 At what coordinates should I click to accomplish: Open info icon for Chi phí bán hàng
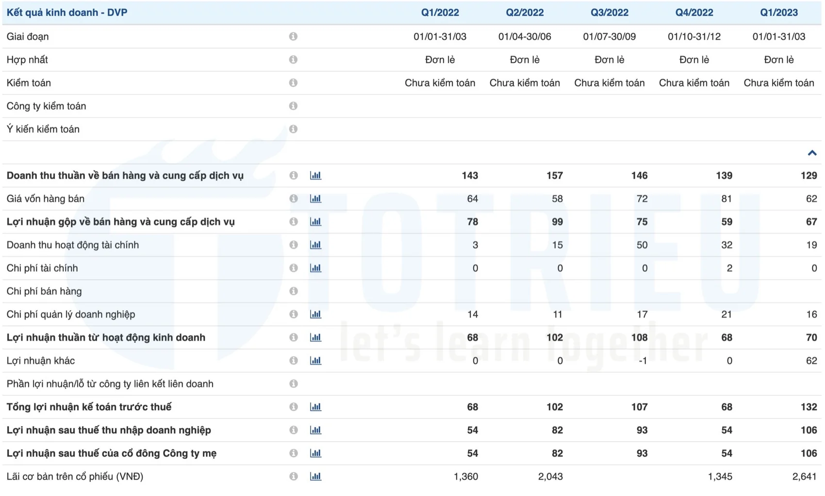pyautogui.click(x=294, y=291)
